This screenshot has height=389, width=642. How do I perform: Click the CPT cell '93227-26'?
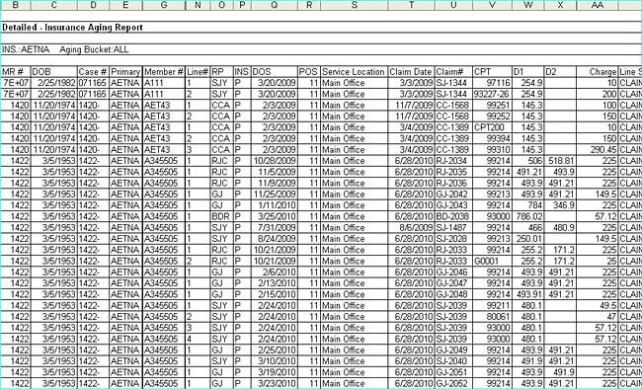[x=492, y=94]
